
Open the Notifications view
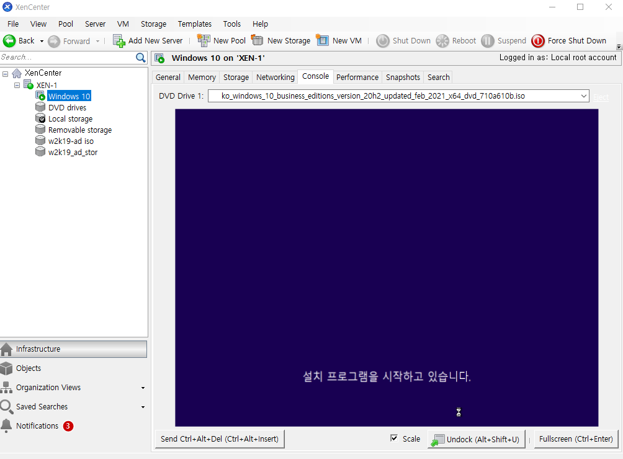pos(37,426)
